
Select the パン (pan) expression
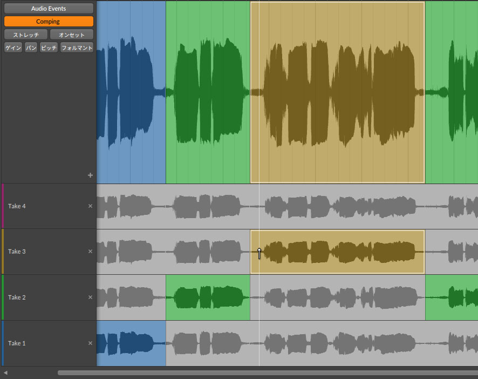pos(31,48)
